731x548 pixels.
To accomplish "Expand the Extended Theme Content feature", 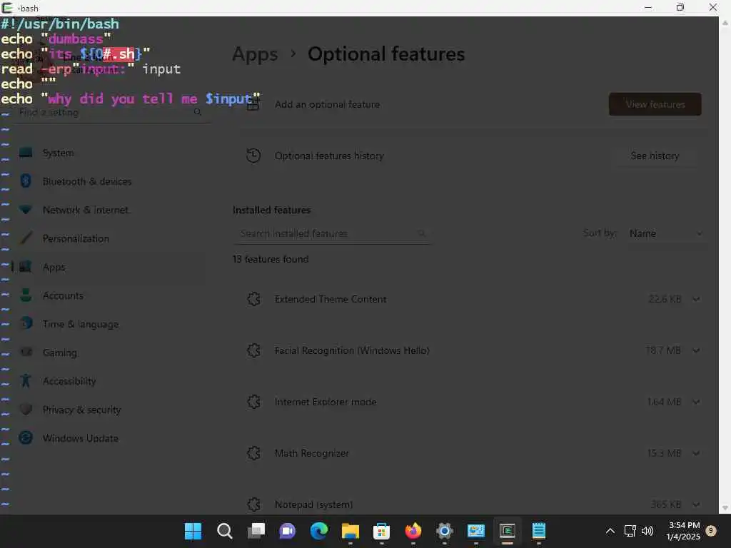I will point(696,299).
